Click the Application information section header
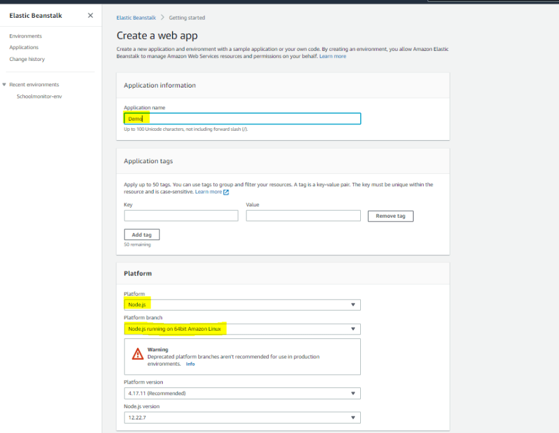 (159, 86)
